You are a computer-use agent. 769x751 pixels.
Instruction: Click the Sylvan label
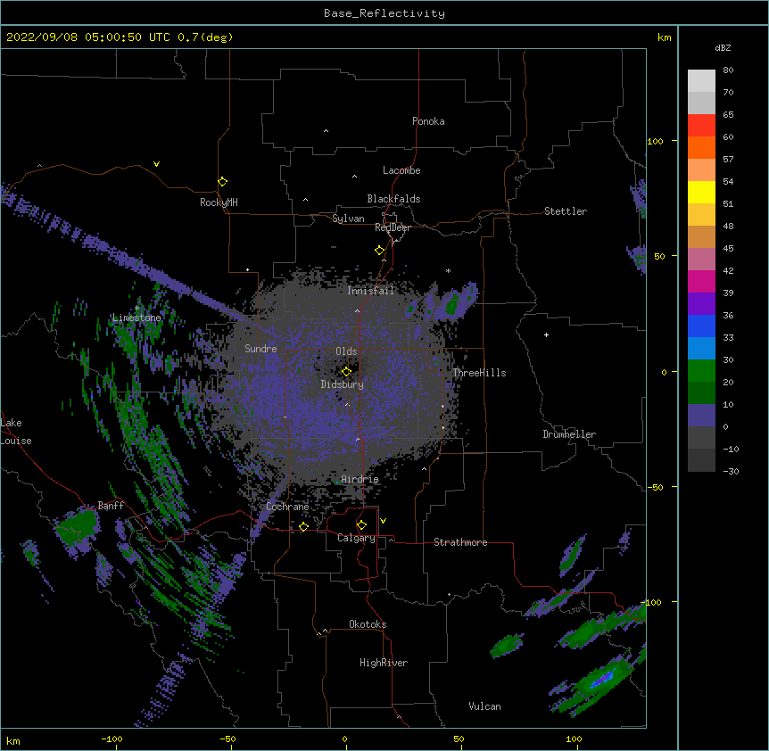point(348,219)
